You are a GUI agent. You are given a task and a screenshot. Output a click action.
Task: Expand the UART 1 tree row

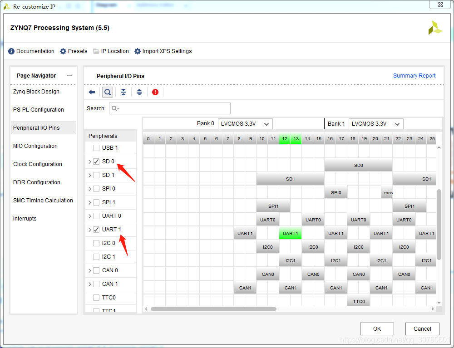(89, 230)
